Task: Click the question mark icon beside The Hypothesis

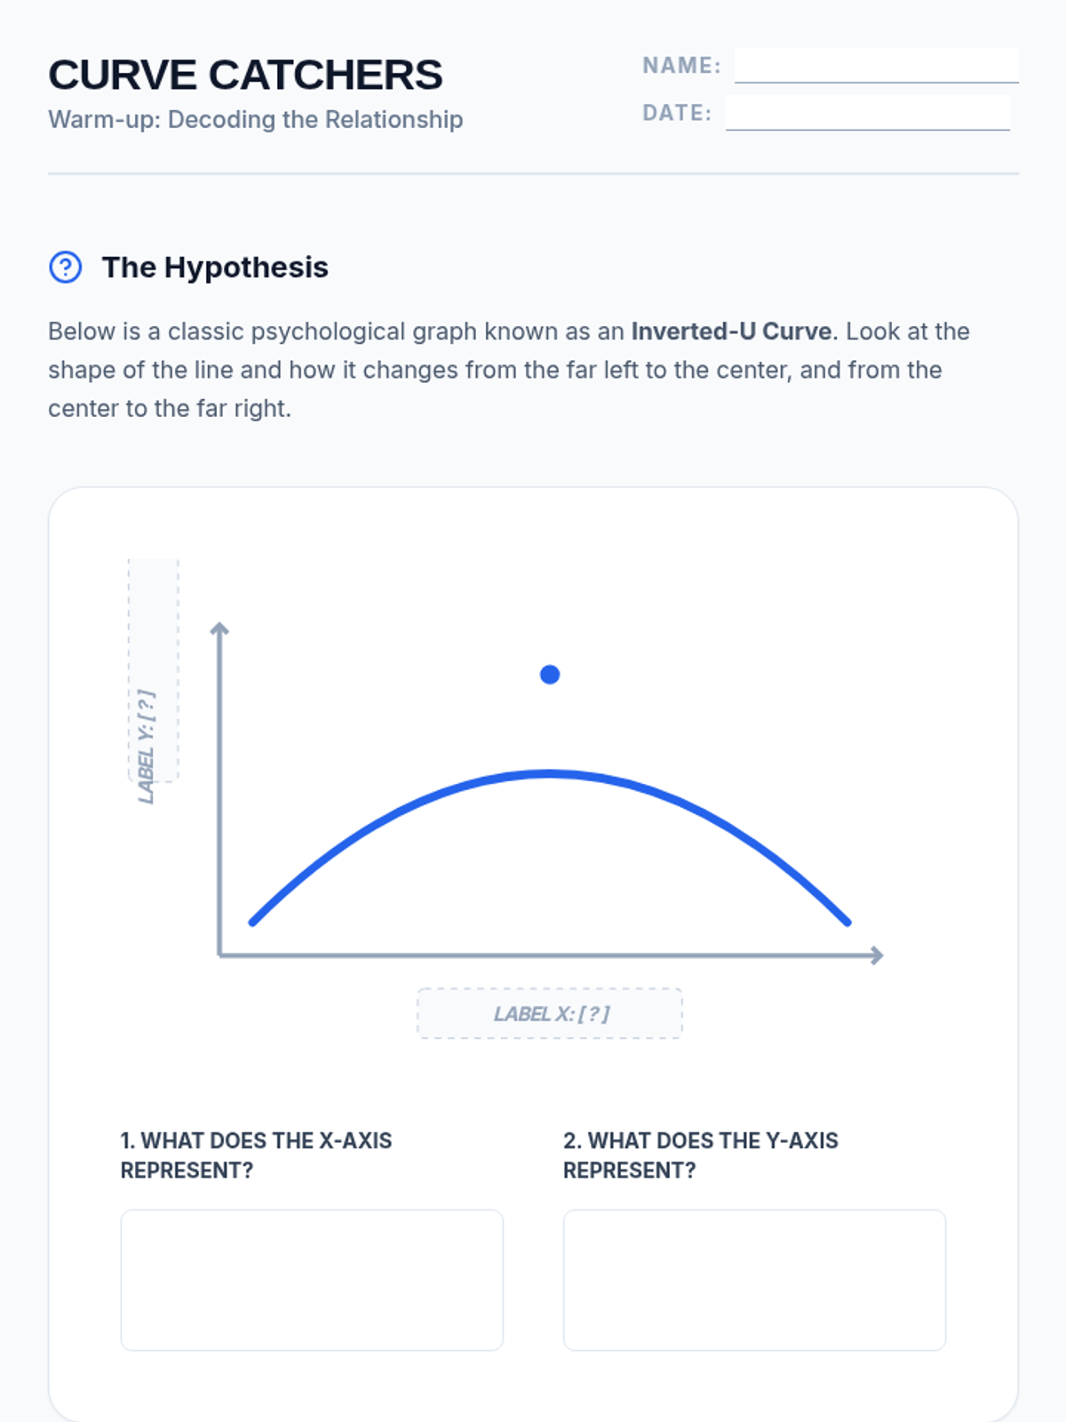Action: pos(65,268)
